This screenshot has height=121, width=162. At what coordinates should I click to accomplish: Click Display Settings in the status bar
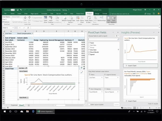point(126,108)
